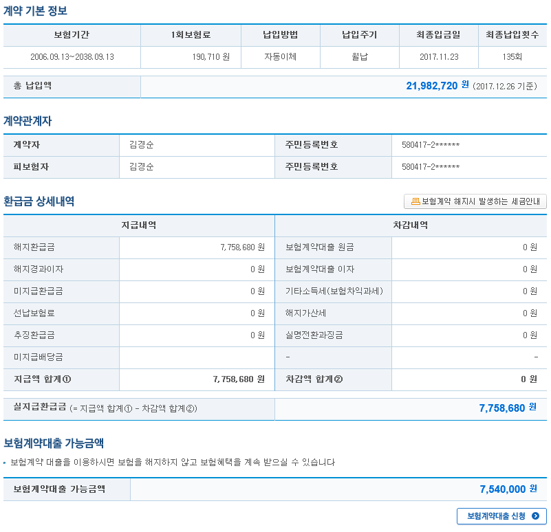The image size is (551, 532).
Task: Click the 지급내역 table header
Action: [138, 225]
